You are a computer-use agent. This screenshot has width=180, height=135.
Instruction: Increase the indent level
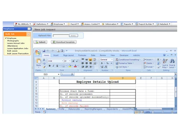87,67
